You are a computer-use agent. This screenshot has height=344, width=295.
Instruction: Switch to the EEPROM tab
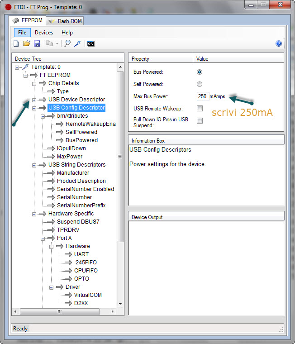pos(27,20)
